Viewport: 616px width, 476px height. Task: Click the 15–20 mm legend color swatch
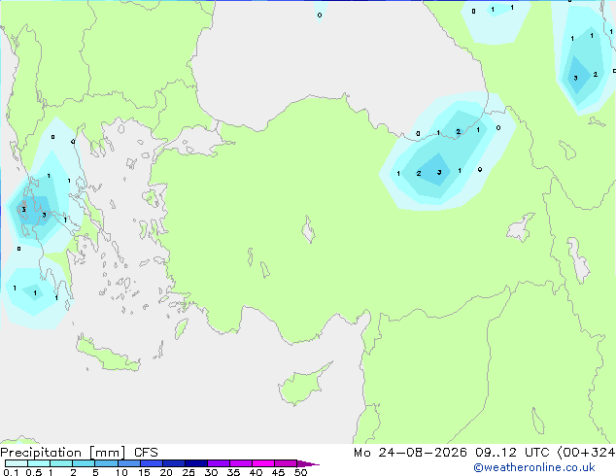152,463
